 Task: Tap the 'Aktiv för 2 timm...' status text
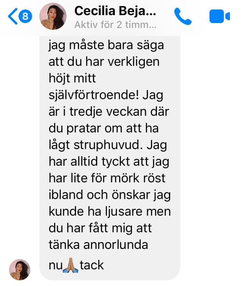(x=115, y=25)
